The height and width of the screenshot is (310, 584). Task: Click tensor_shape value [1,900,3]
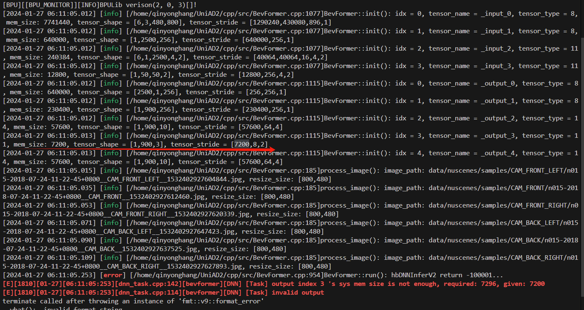(x=149, y=144)
